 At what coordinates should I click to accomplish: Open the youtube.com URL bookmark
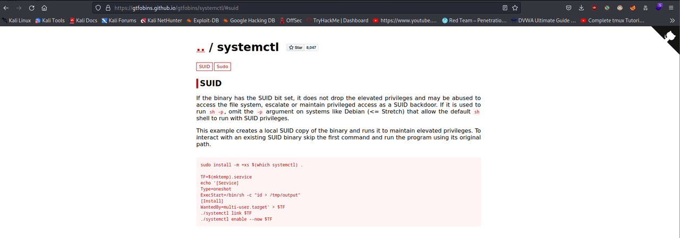404,21
